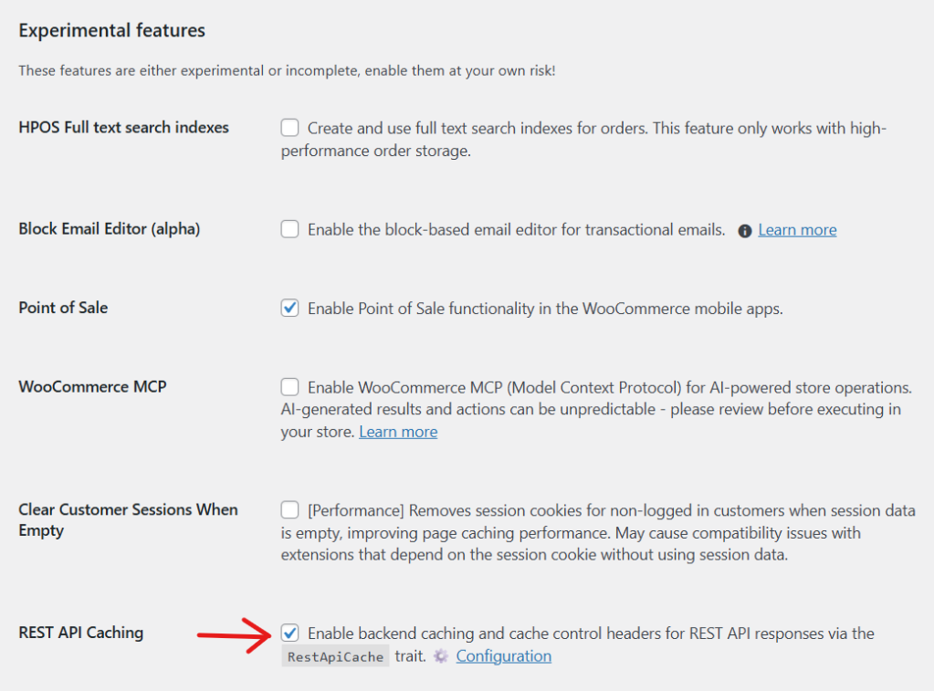
Task: Enable HPOS Full text search indexes
Action: (289, 128)
